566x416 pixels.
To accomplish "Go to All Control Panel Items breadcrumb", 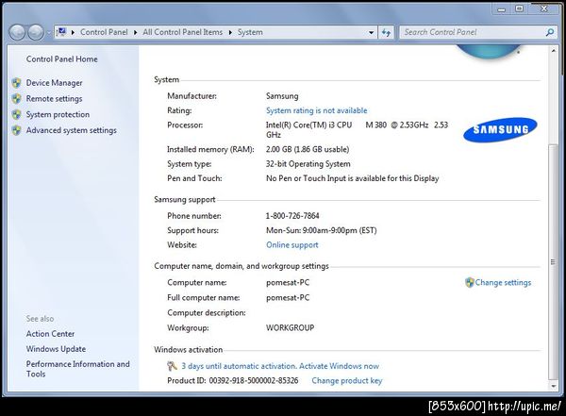I will (183, 32).
